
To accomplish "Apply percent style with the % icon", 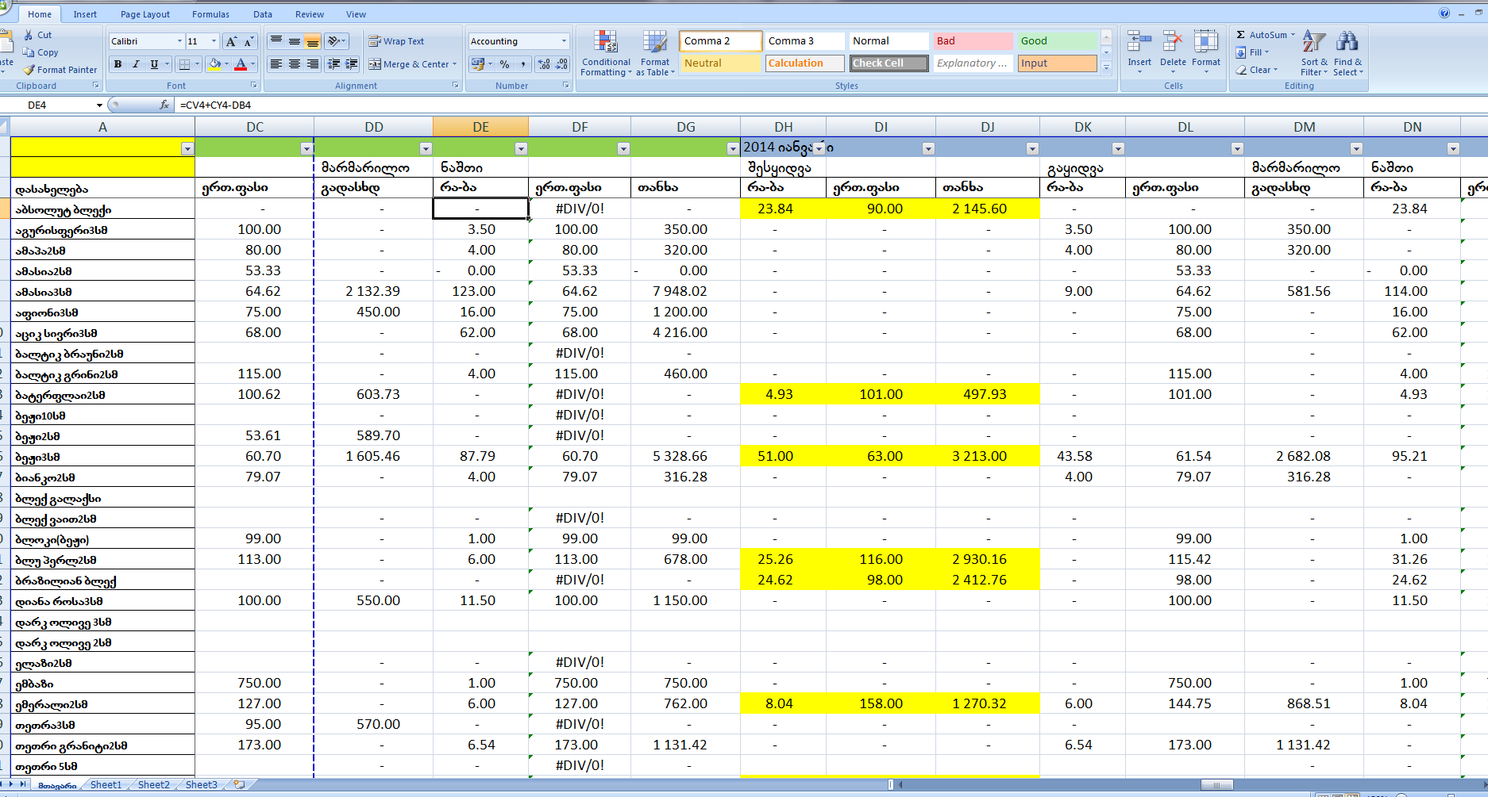I will pos(504,64).
